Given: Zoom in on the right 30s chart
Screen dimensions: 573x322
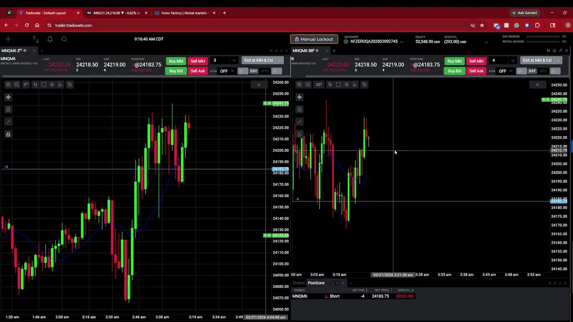Looking at the screenshot, I should point(299,85).
